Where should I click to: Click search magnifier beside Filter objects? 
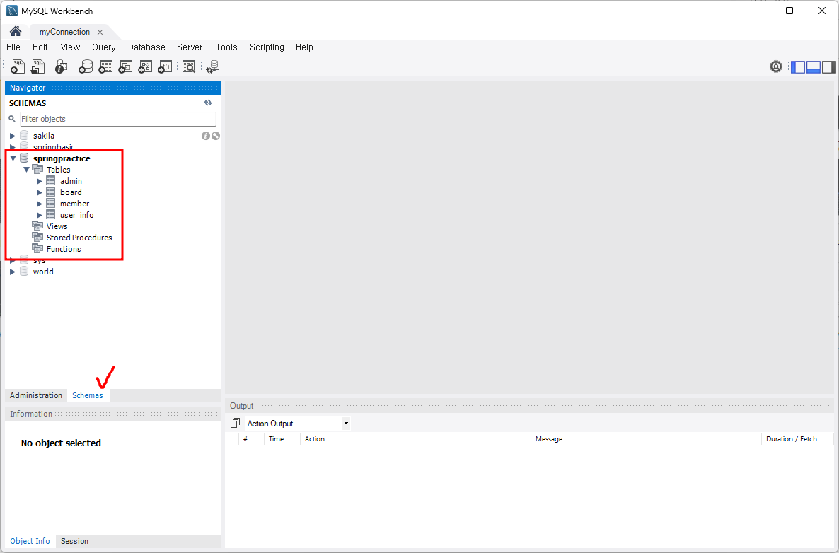pos(12,119)
